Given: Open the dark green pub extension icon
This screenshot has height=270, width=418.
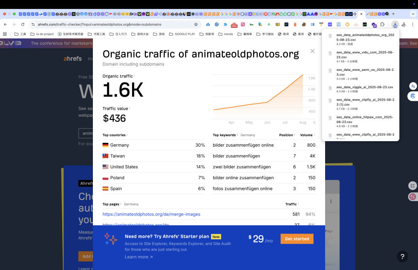Looking at the screenshot, I should 365,24.
